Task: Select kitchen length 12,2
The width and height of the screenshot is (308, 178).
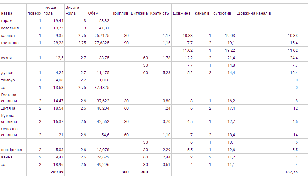Action: [x=182, y=58]
